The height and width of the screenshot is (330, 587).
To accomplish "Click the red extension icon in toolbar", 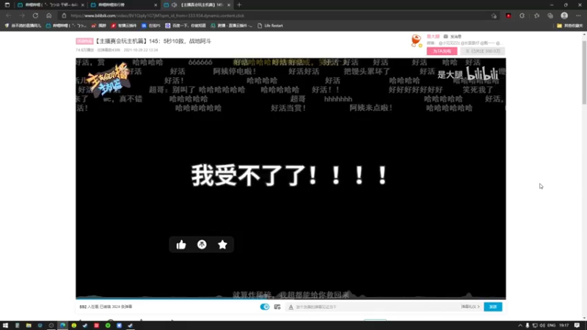I will [508, 15].
